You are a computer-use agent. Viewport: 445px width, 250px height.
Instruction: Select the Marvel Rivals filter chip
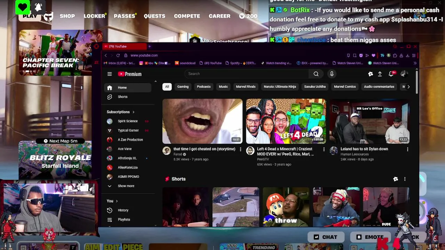tap(246, 87)
